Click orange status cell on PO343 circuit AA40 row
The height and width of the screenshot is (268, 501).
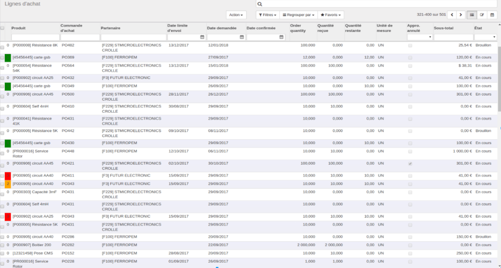8,184
